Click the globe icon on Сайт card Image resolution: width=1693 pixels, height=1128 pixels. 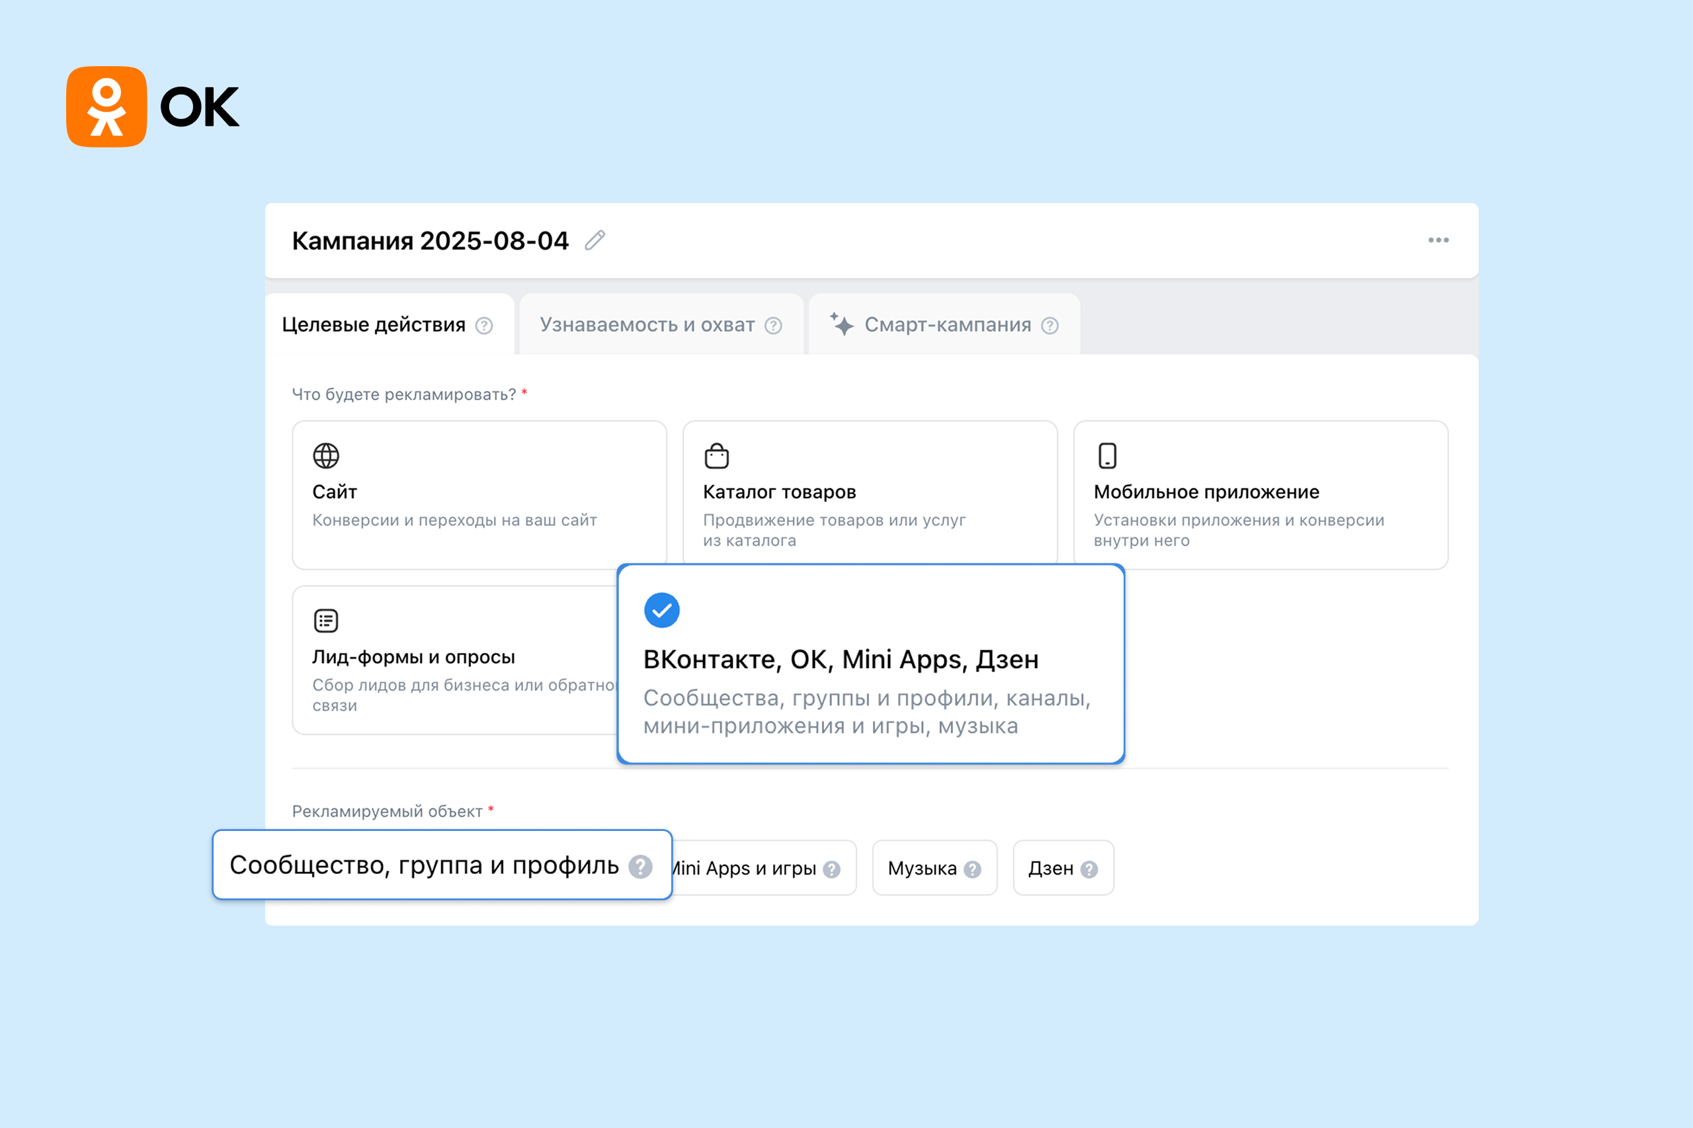coord(327,455)
